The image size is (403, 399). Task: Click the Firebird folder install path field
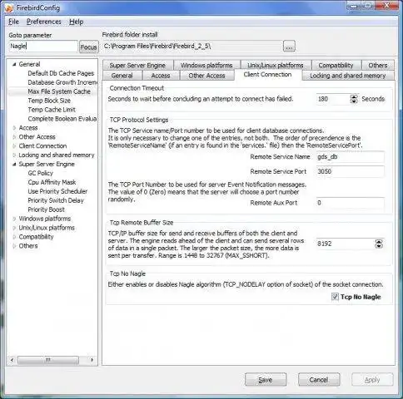192,46
